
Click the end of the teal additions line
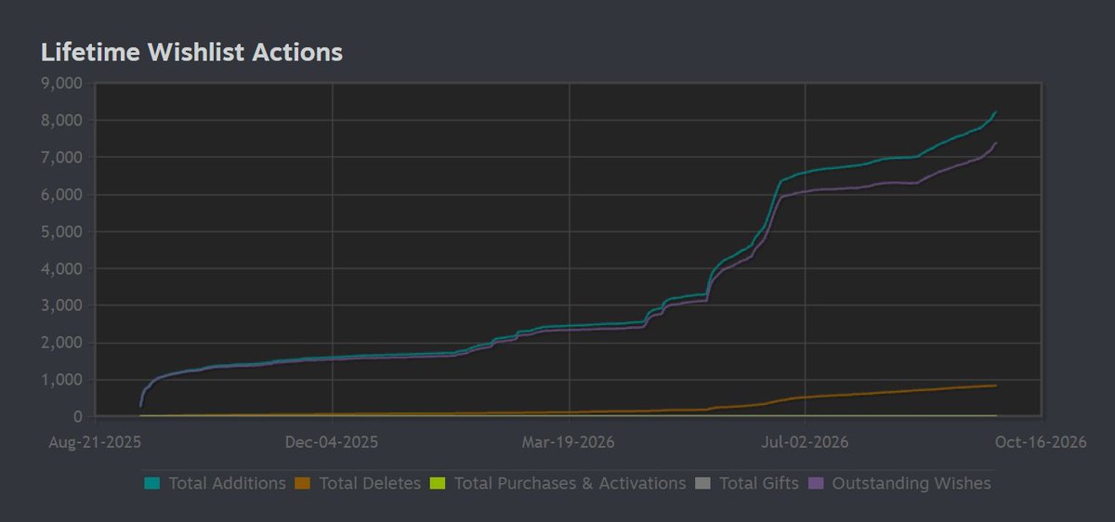996,112
